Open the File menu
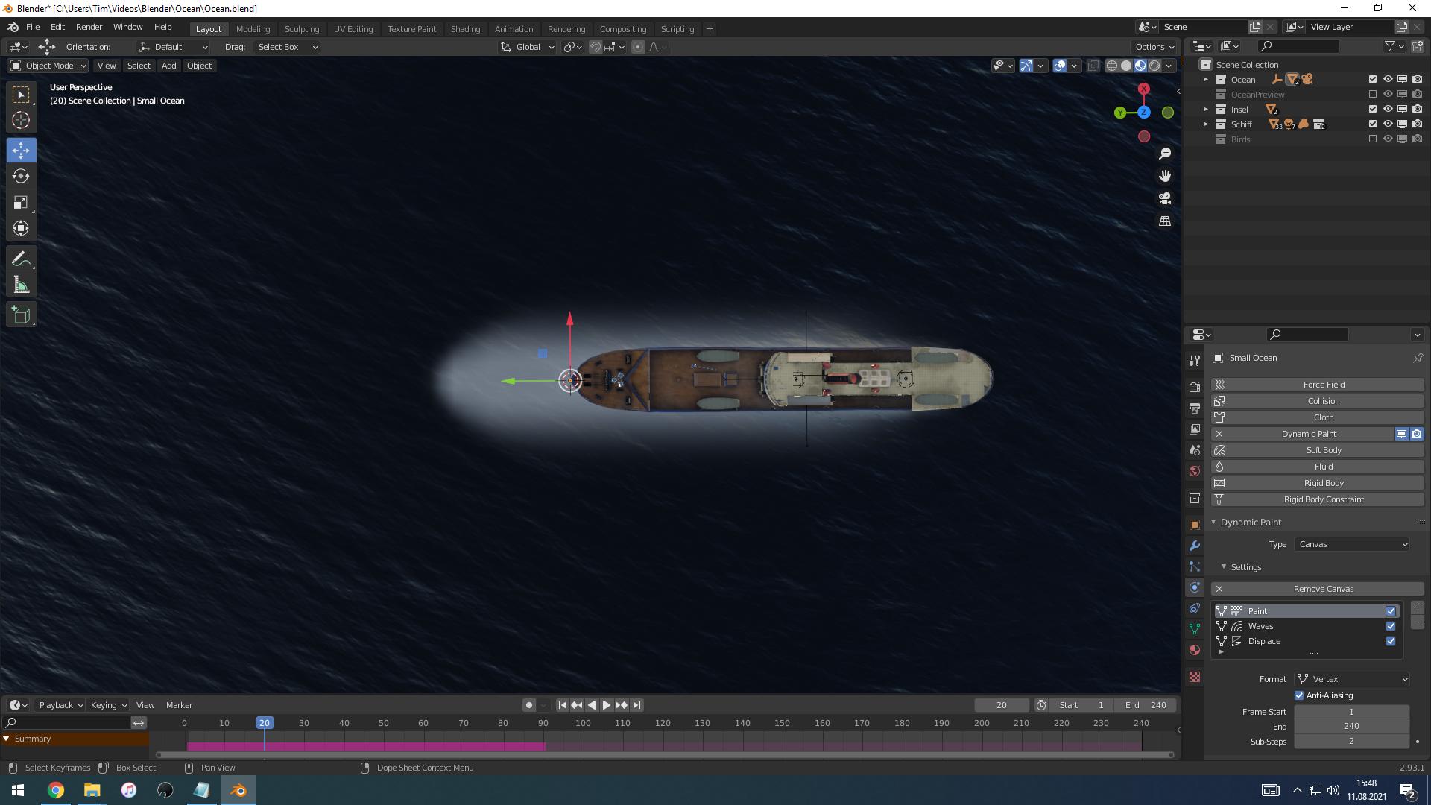Screen dimensions: 1431x805 click(x=33, y=27)
